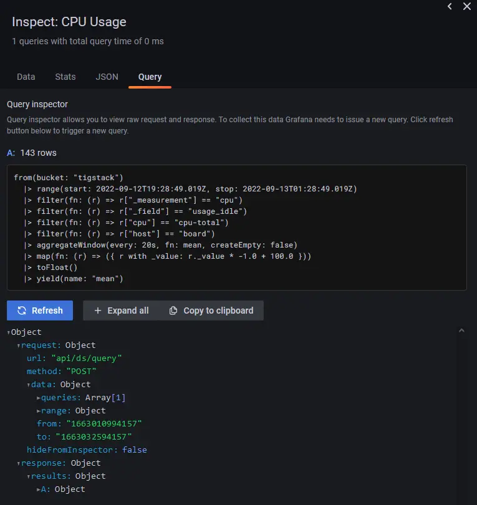Collapse the root Object node

coord(8,332)
